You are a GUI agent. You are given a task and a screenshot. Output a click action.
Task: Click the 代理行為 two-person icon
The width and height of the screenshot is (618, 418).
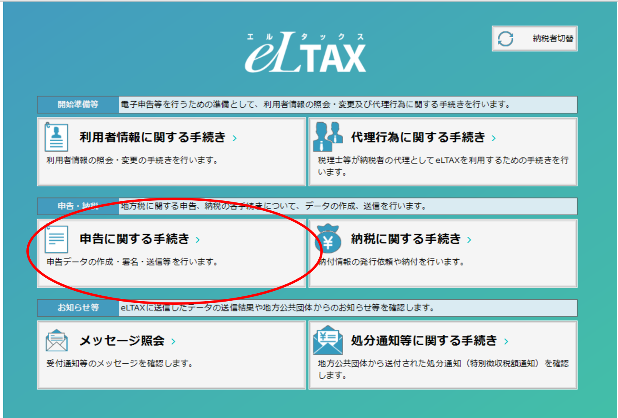328,136
